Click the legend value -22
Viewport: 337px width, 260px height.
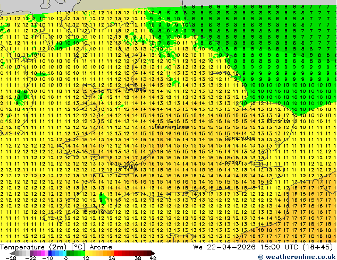pyautogui.click(x=31, y=258)
